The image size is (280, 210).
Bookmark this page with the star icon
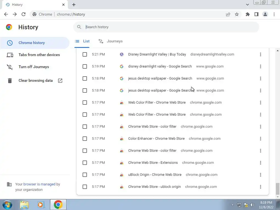tap(237, 14)
